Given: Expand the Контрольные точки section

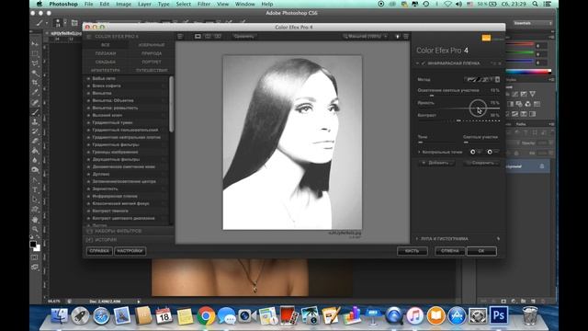Looking at the screenshot, I should [x=419, y=152].
